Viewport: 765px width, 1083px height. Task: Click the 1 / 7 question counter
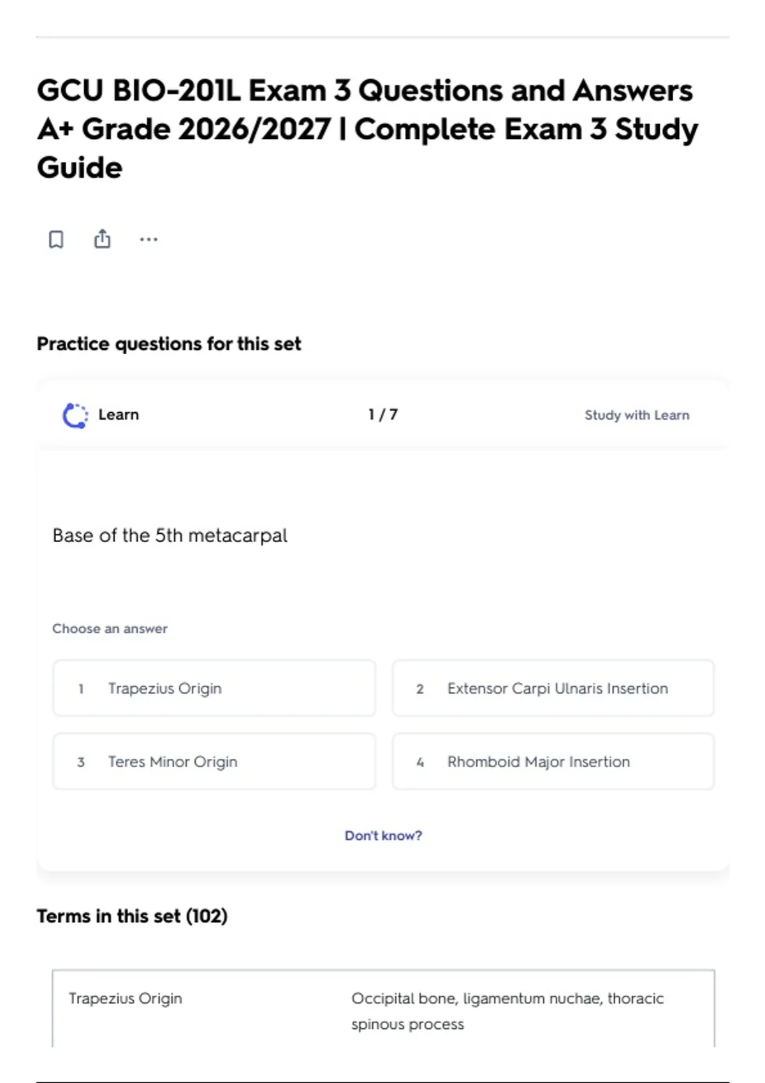383,415
